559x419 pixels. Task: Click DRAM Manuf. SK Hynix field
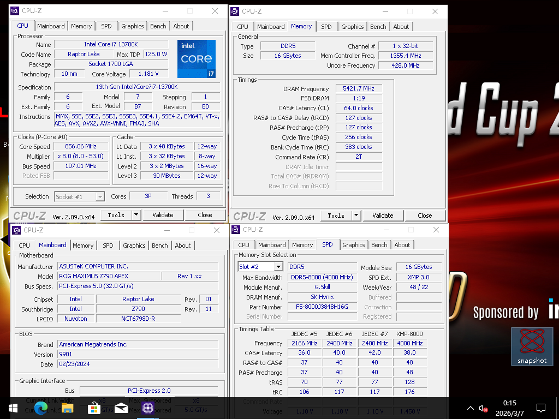coord(322,297)
